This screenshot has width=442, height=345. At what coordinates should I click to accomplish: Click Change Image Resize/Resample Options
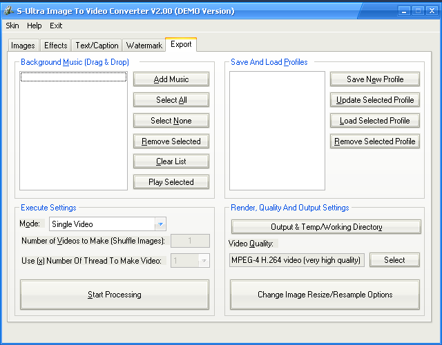pos(325,295)
